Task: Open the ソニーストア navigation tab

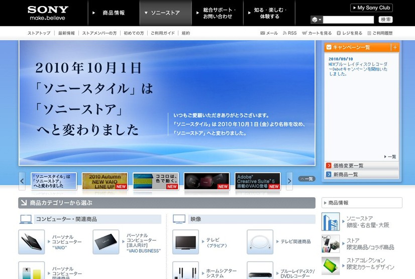Action: [x=165, y=13]
